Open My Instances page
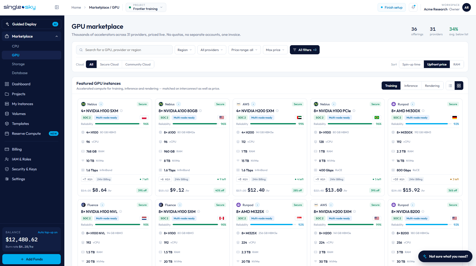The height and width of the screenshot is (266, 476). 32,104
